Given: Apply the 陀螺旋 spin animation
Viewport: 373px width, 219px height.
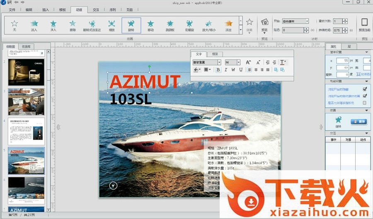Looking at the screenshot, I should 189,25.
